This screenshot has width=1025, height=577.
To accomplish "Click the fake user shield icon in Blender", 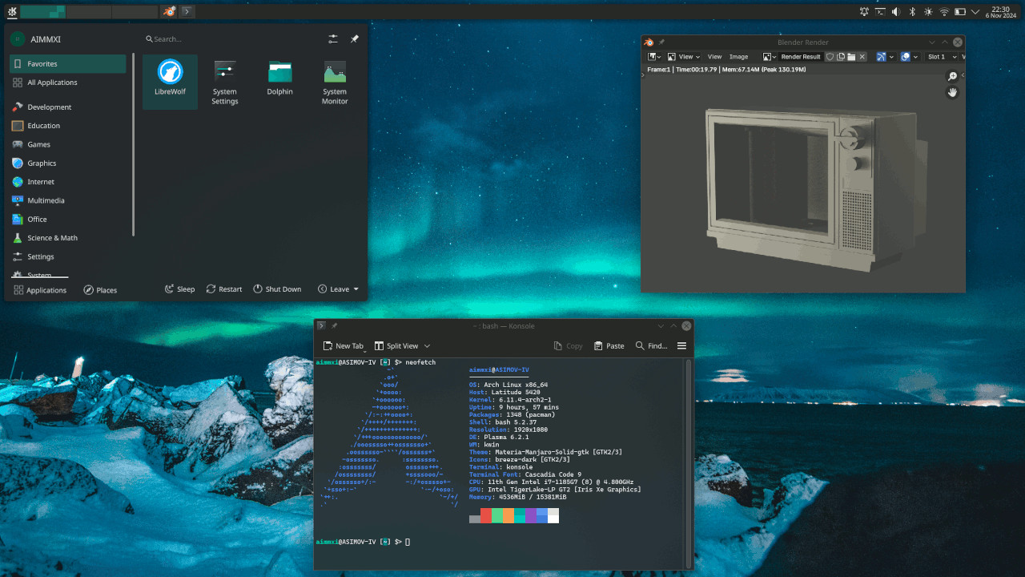I will coord(830,57).
